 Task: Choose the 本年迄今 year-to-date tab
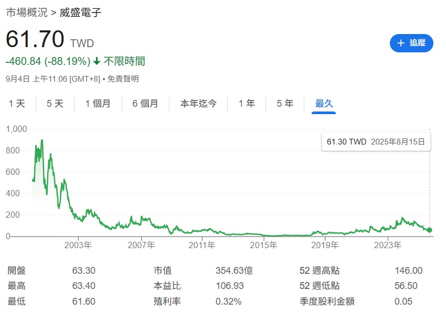(x=198, y=104)
